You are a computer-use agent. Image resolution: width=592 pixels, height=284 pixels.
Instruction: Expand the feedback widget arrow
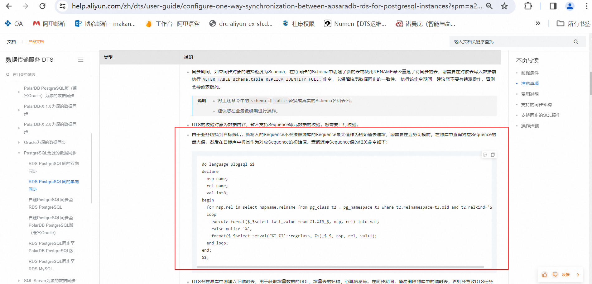(x=578, y=275)
